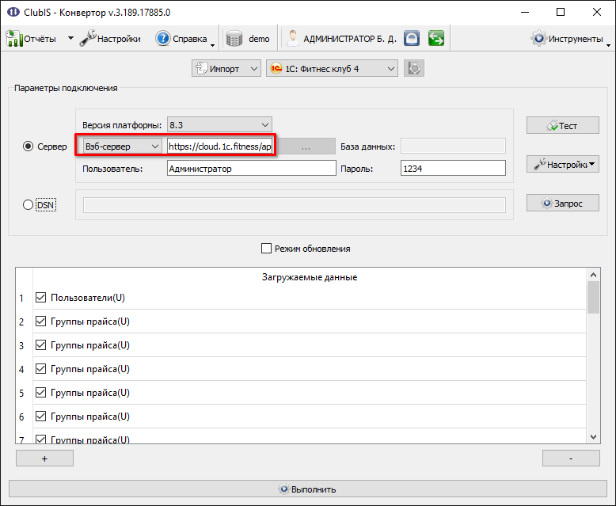
Task: Click the Пароль input field
Action: [453, 168]
